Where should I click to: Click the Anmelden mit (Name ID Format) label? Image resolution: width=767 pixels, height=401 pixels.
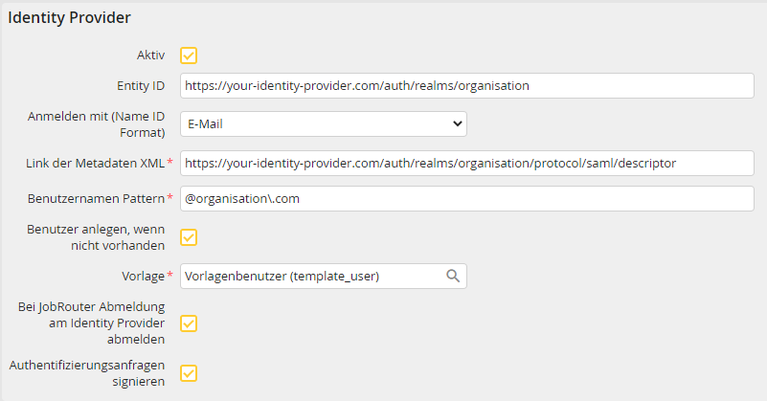[96, 123]
